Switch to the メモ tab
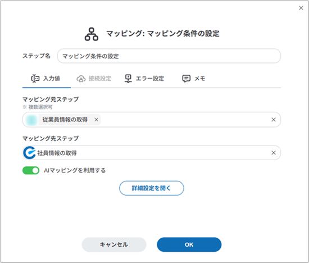The image size is (309, 263). [x=194, y=79]
